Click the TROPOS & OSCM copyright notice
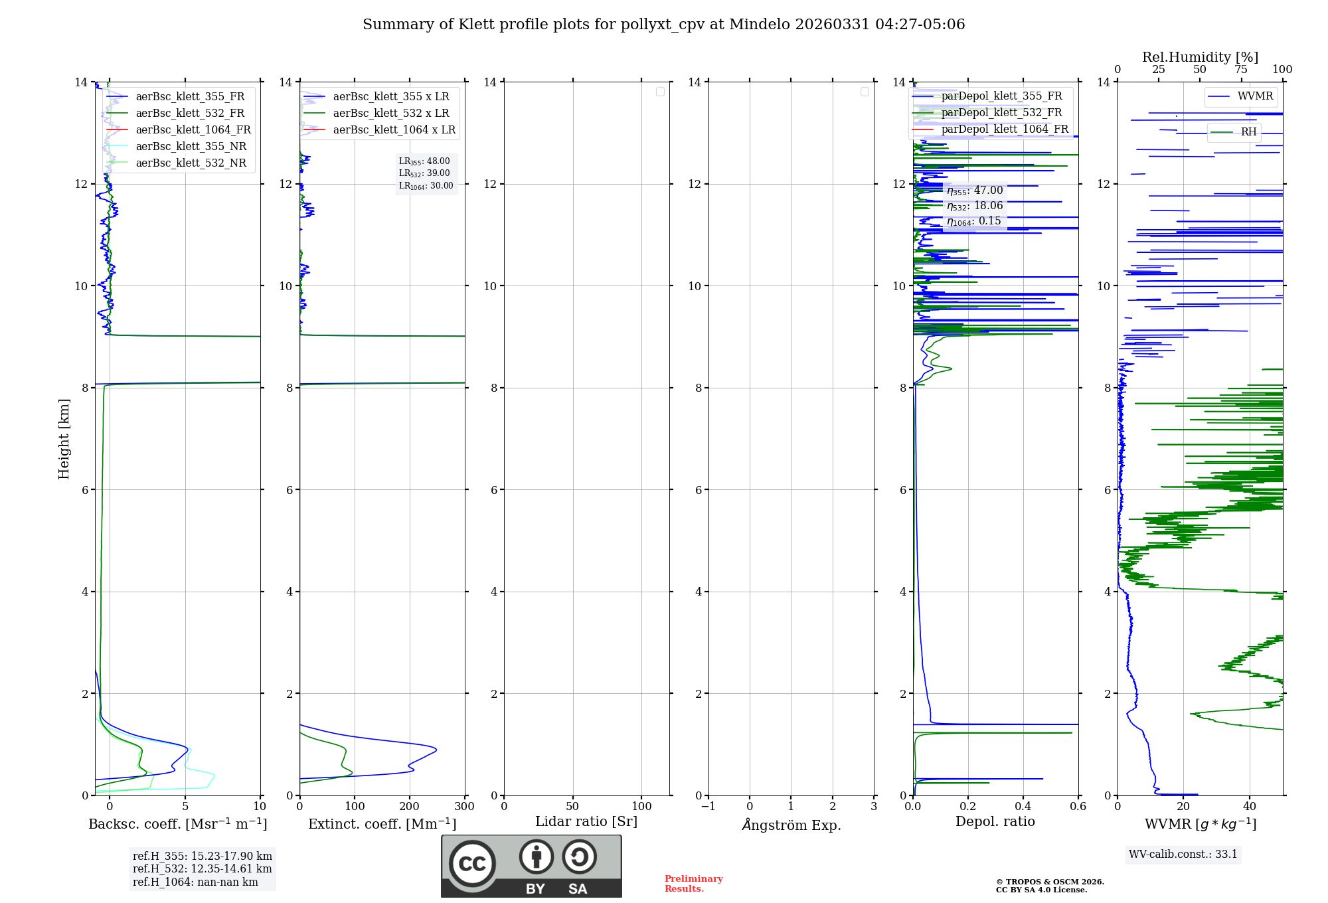The width and height of the screenshot is (1328, 903). (1049, 886)
